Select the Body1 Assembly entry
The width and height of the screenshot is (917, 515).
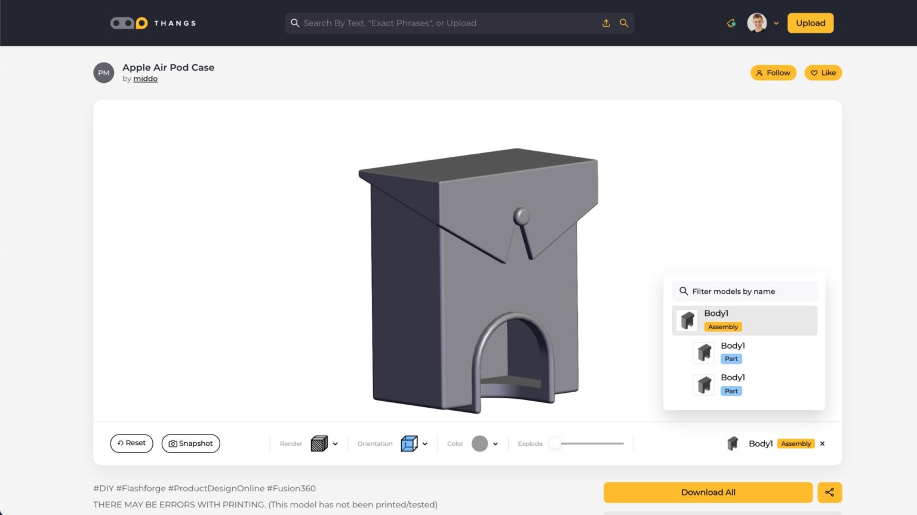click(x=744, y=320)
